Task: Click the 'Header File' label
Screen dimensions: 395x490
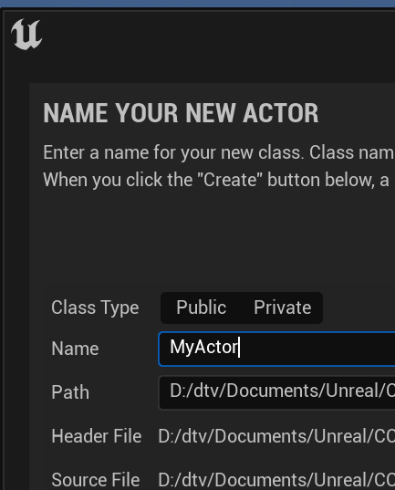Action: tap(97, 436)
